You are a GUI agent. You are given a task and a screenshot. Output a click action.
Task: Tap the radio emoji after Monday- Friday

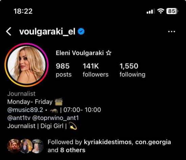point(59,102)
